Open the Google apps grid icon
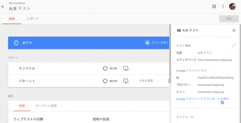 (x=214, y=6)
